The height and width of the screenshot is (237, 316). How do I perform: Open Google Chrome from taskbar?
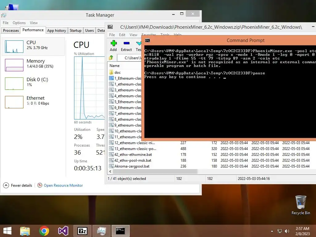[x=44, y=231]
